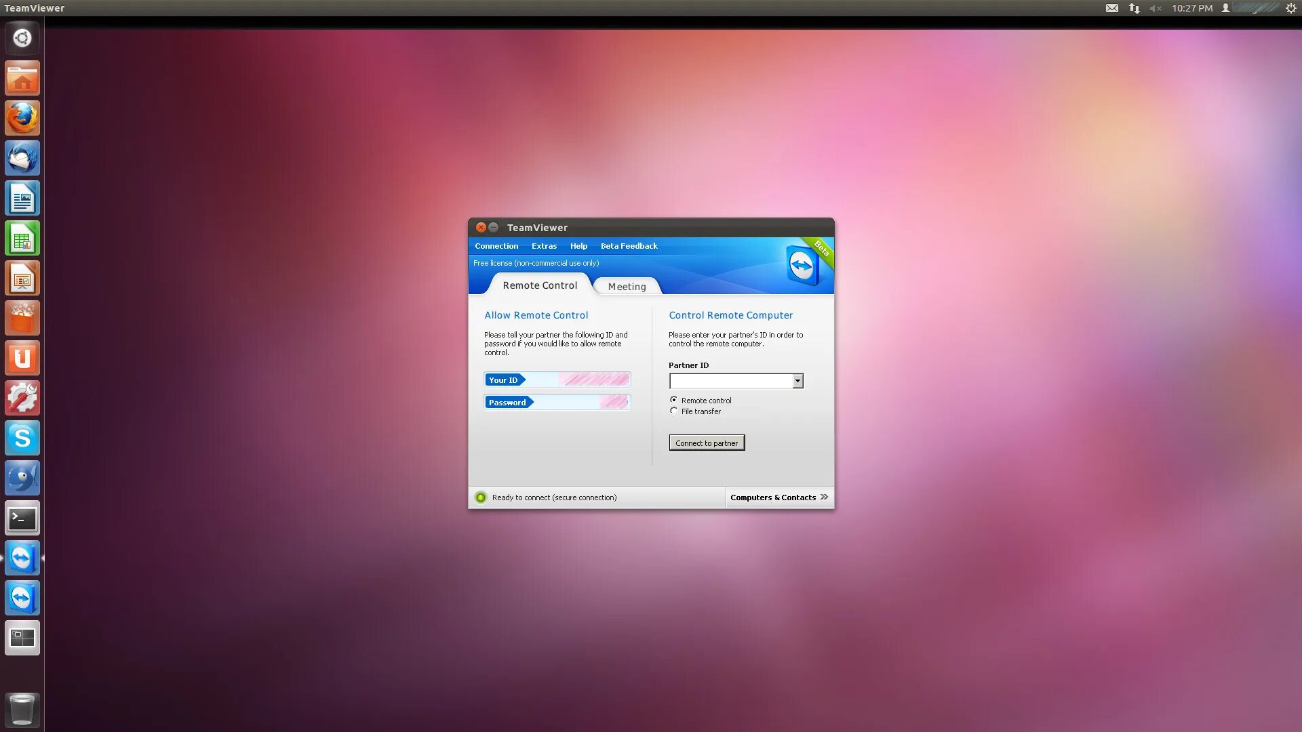The width and height of the screenshot is (1302, 732).
Task: Open the muted volume indicator
Action: 1156,8
